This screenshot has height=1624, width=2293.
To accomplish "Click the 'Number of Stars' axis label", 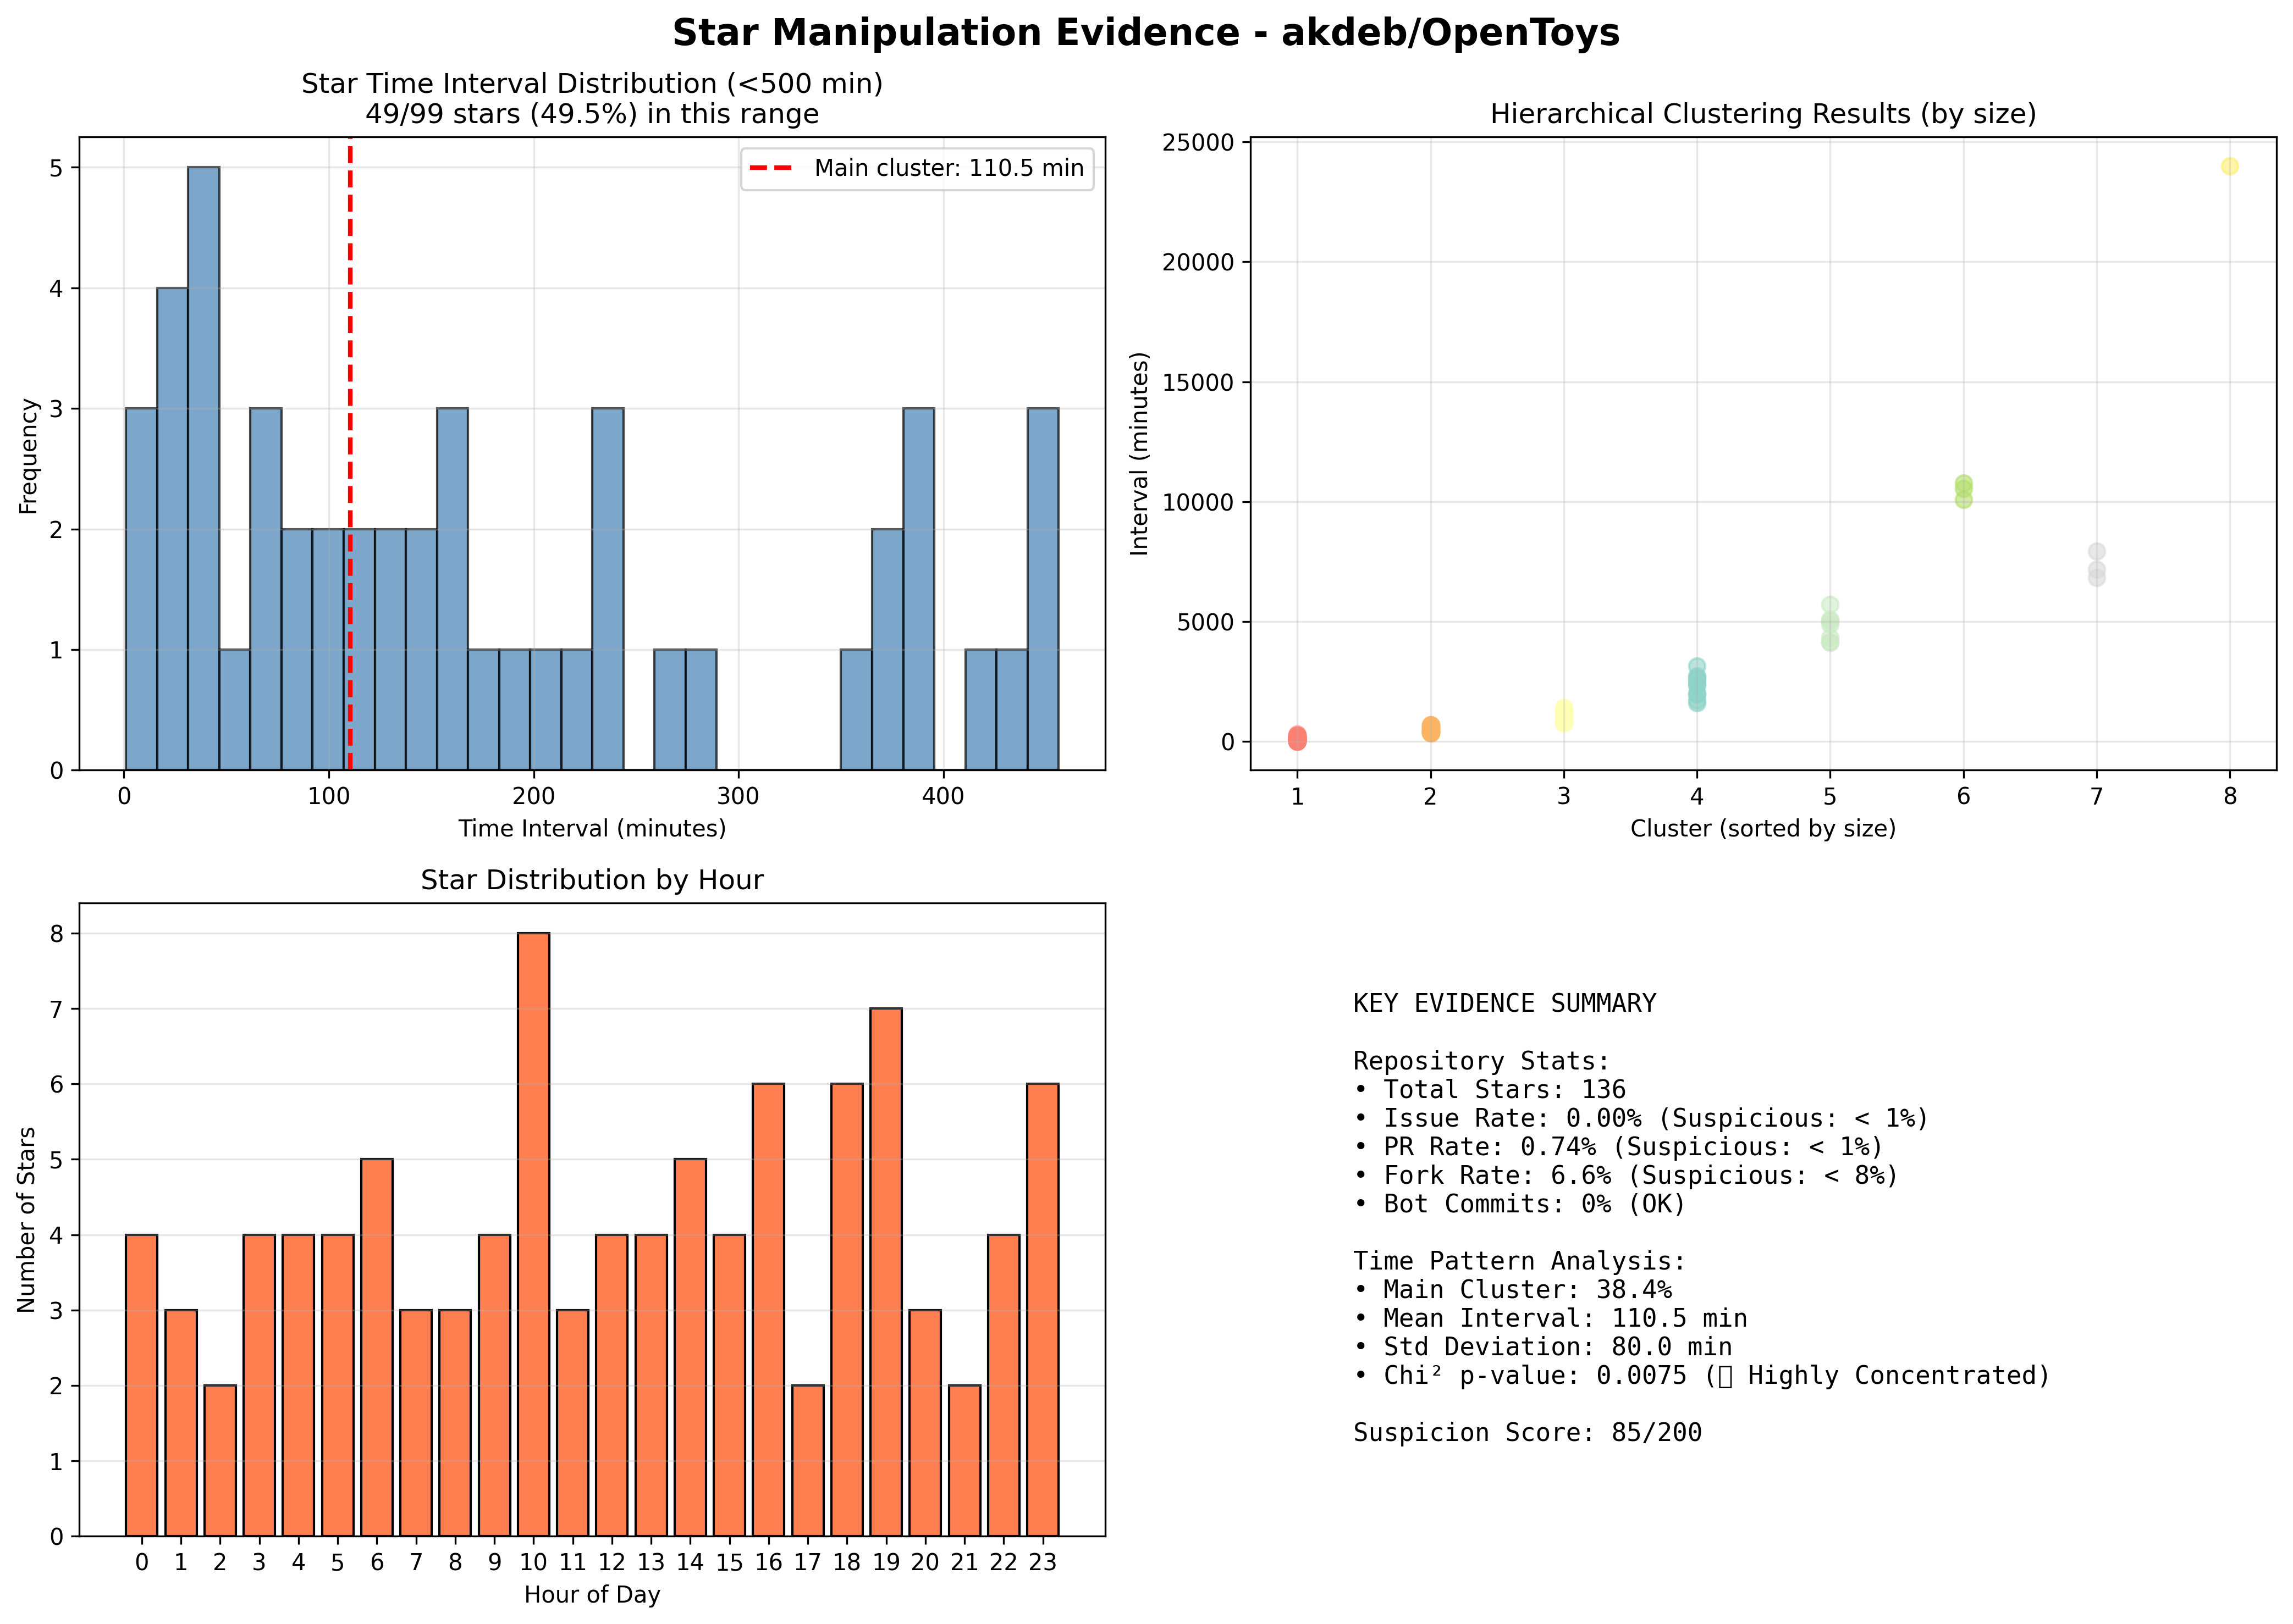I will (27, 1220).
